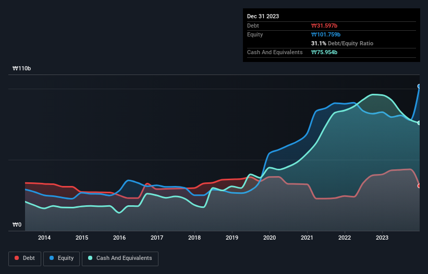Click the Debt label in tooltip
428x274 pixels.
click(253, 26)
